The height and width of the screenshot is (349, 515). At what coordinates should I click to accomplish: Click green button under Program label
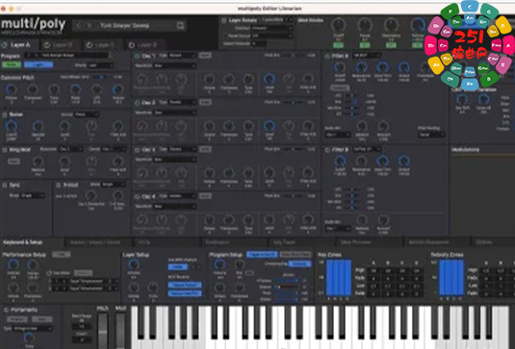[12, 64]
